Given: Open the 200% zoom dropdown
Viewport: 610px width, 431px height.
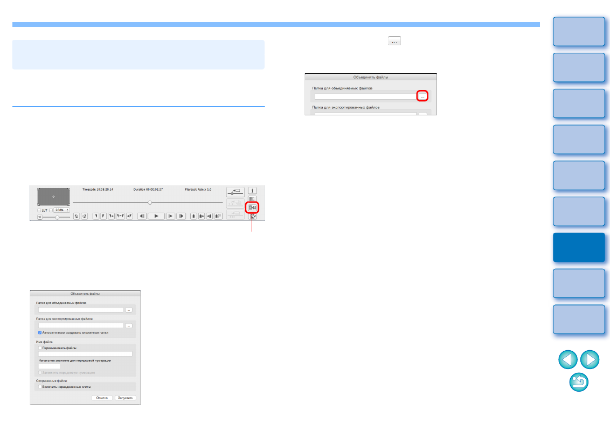Looking at the screenshot, I should coord(62,210).
